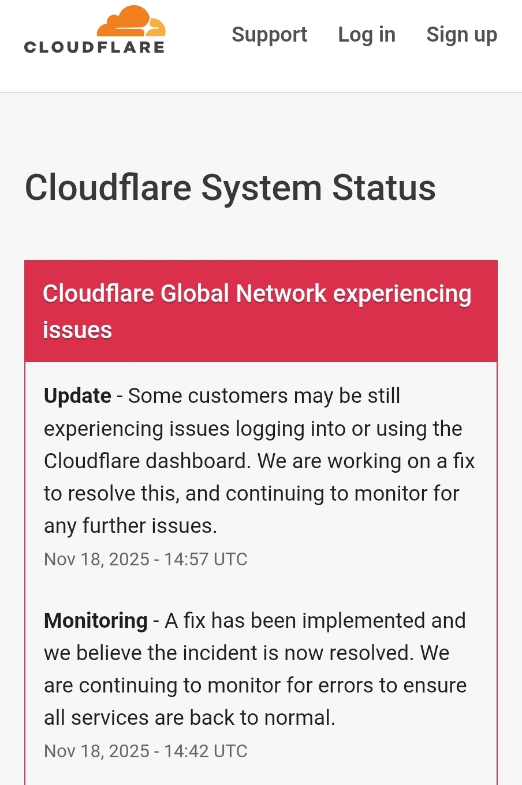Image resolution: width=522 pixels, height=785 pixels.
Task: Click the 14:57 UTC timestamp
Action: click(x=146, y=559)
